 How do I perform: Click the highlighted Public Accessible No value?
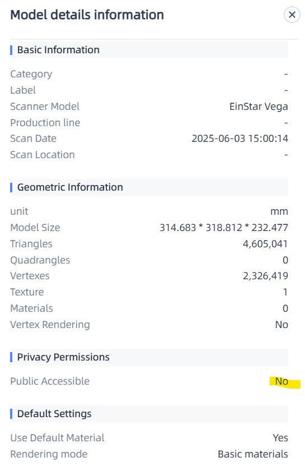pos(281,381)
